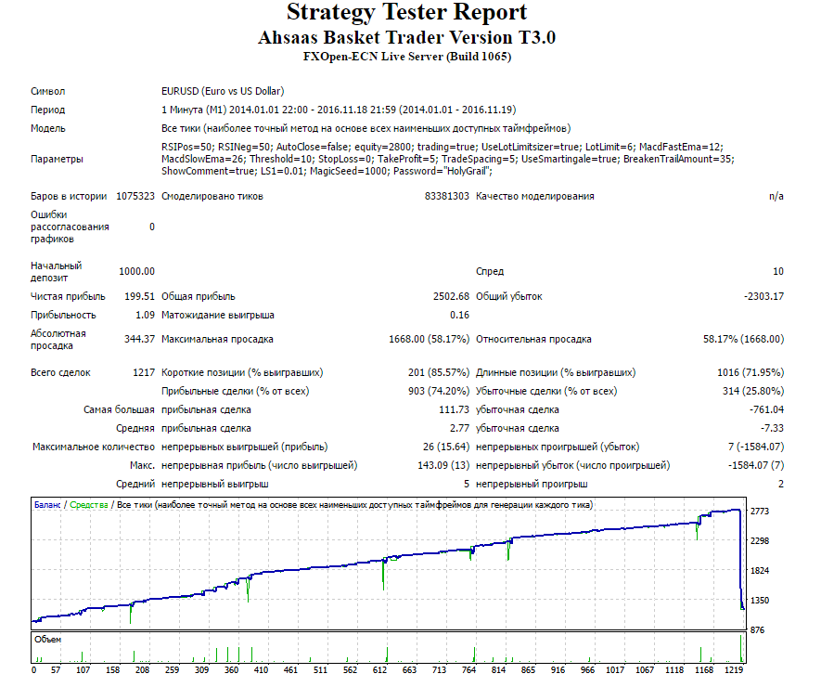Image resolution: width=821 pixels, height=674 pixels.
Task: Click the modelled ticks value 83381303
Action: 446,197
